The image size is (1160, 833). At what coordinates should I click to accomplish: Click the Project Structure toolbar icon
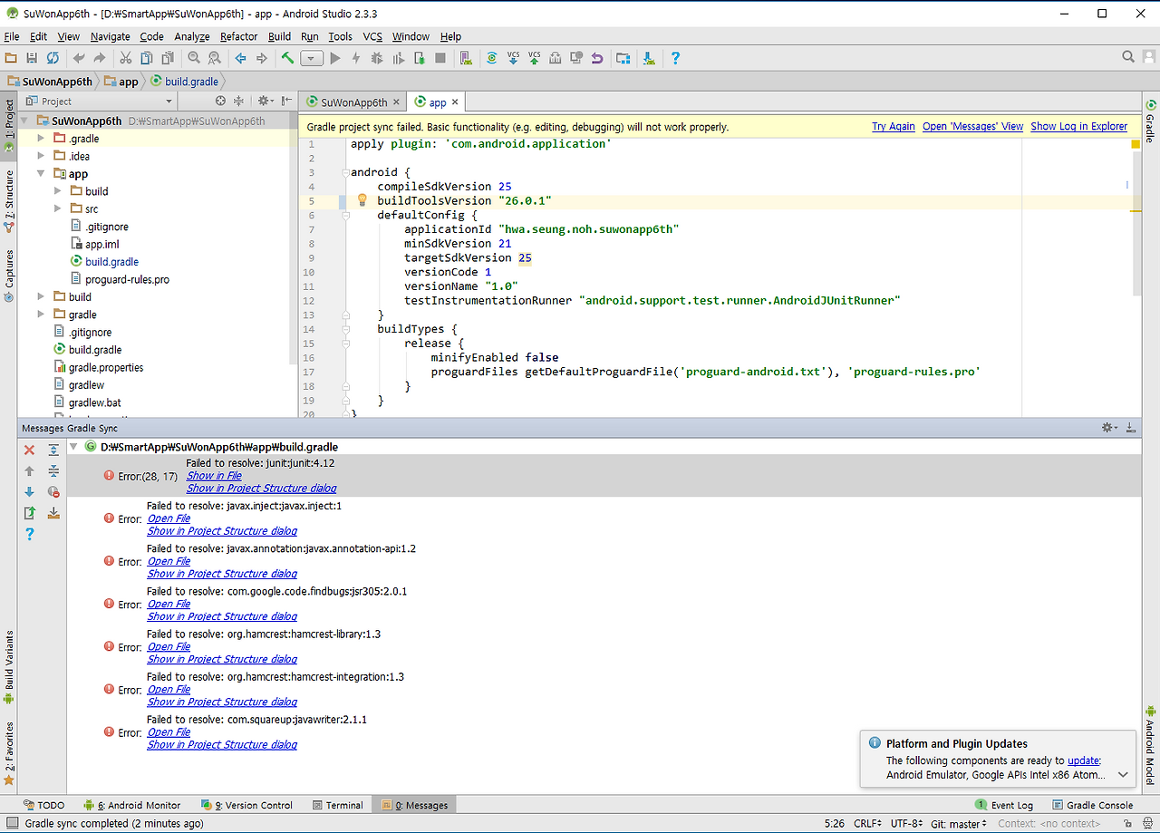623,58
